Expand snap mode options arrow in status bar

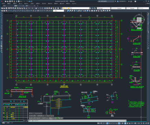[105, 123]
